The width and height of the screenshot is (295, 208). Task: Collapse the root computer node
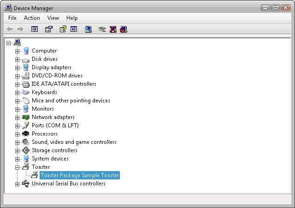(8, 43)
